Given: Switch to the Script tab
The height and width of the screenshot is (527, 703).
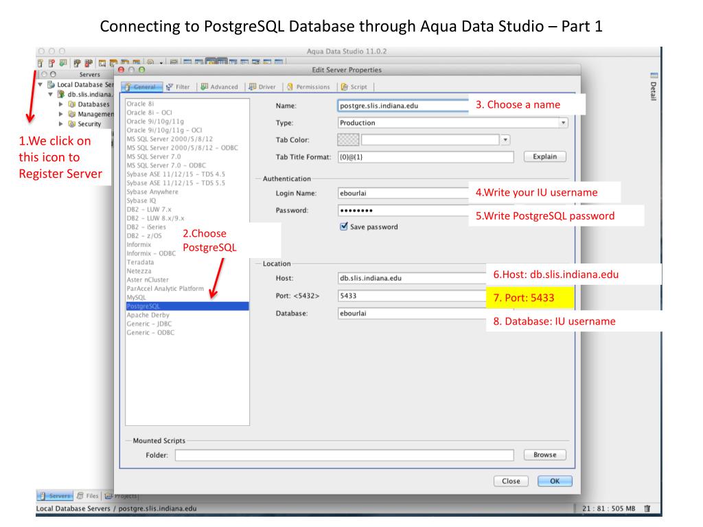Looking at the screenshot, I should pos(354,87).
